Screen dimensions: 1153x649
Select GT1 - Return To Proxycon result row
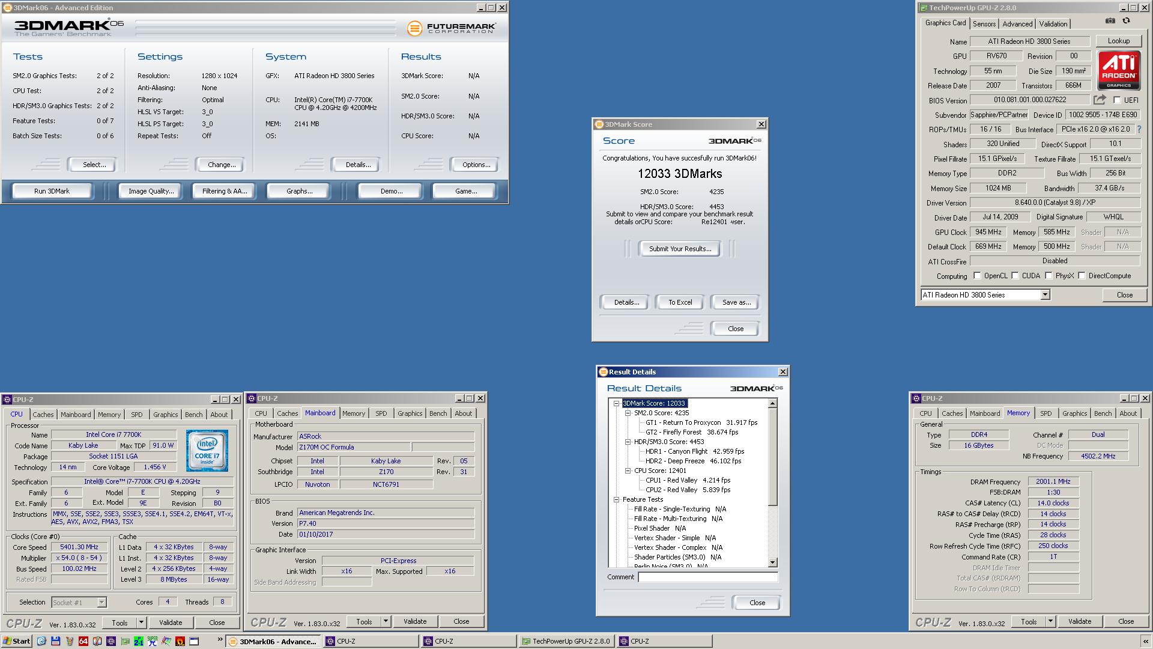pos(701,422)
